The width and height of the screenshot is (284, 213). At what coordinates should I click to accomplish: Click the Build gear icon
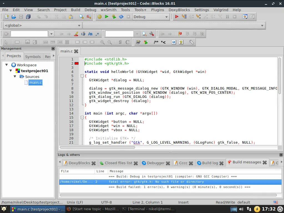(100, 17)
